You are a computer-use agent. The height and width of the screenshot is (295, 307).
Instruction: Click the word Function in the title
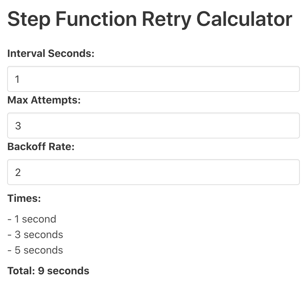96,19
